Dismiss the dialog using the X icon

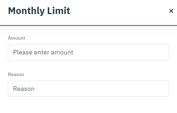pos(171,11)
